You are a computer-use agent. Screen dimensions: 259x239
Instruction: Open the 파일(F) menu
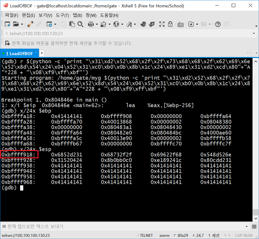[x=11, y=16]
